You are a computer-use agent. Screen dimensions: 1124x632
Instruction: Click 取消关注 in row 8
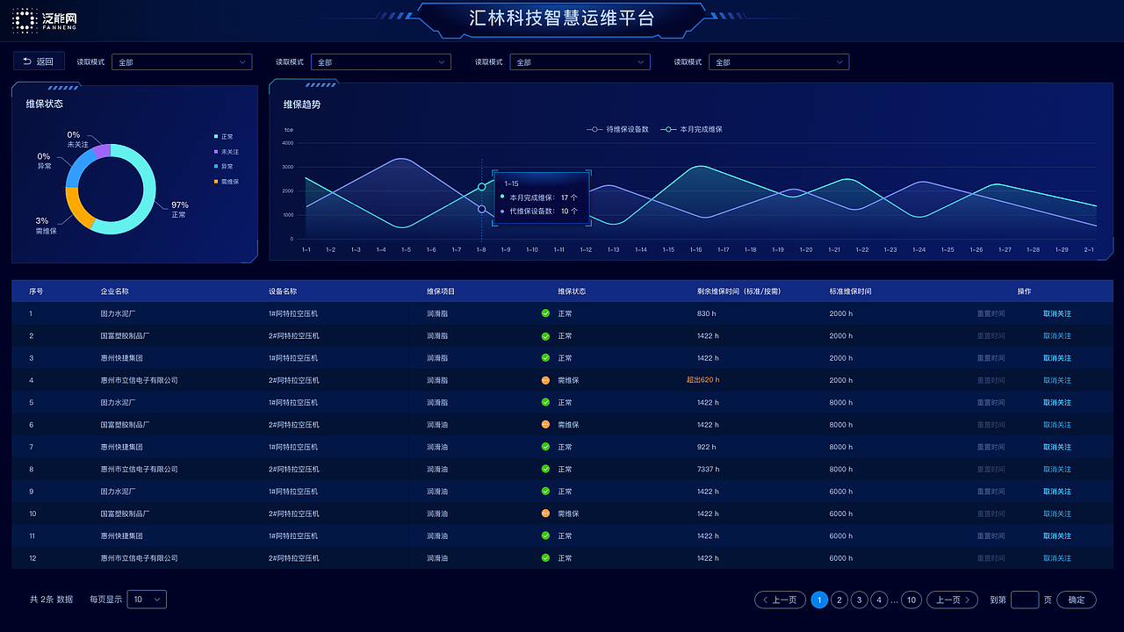[1057, 470]
